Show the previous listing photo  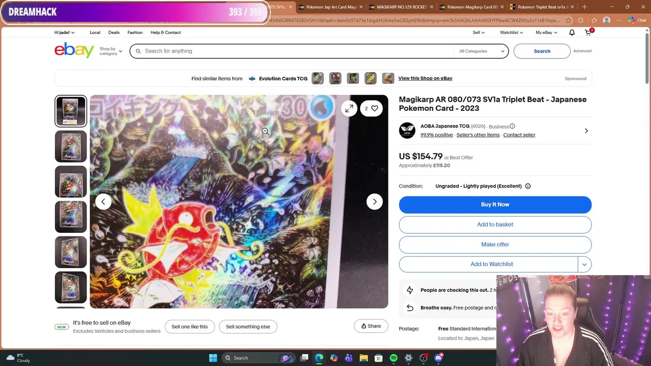click(x=103, y=202)
